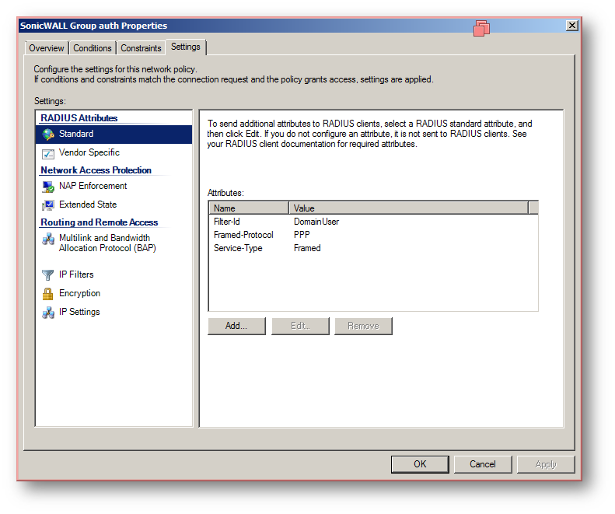
Task: Click the Encryption padlock icon
Action: coord(48,293)
